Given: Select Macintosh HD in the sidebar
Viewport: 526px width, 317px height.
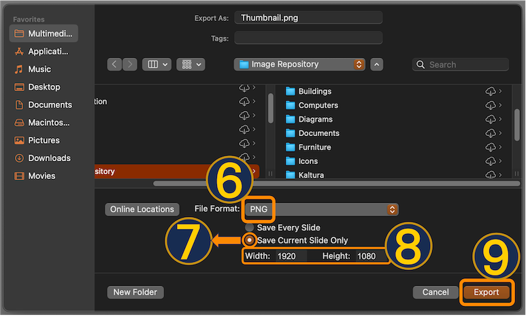Looking at the screenshot, I should tap(42, 122).
